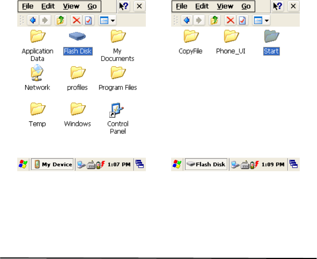Open File menu in the My Device window
Screen dimensions: 317x259
pos(28,6)
